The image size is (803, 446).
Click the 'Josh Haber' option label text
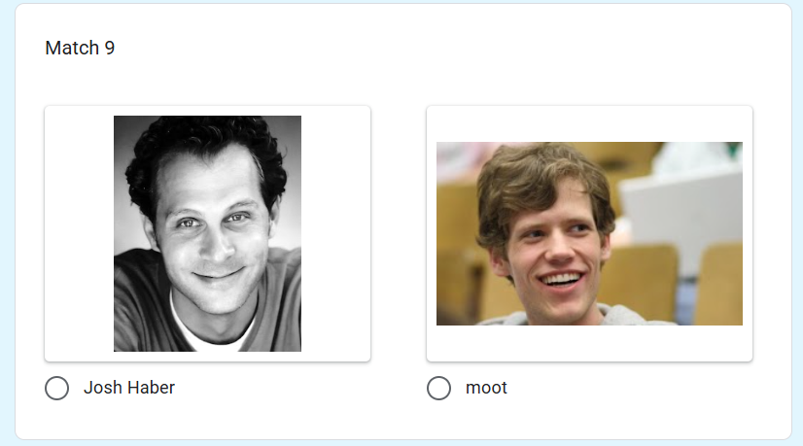(129, 388)
